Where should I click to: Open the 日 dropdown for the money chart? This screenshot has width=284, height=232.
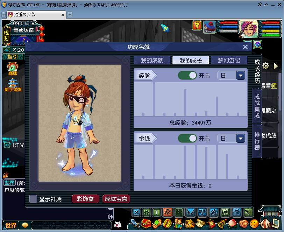pos(240,138)
